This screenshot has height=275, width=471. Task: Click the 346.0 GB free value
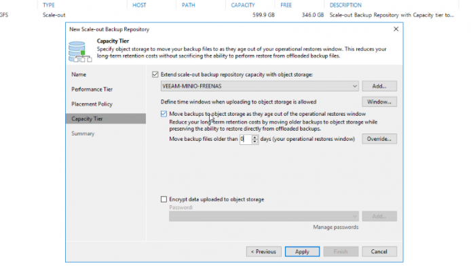point(313,15)
